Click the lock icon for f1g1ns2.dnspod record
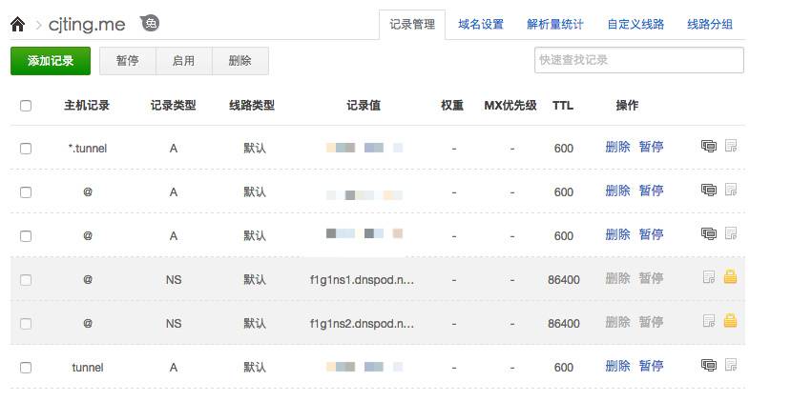 731,322
